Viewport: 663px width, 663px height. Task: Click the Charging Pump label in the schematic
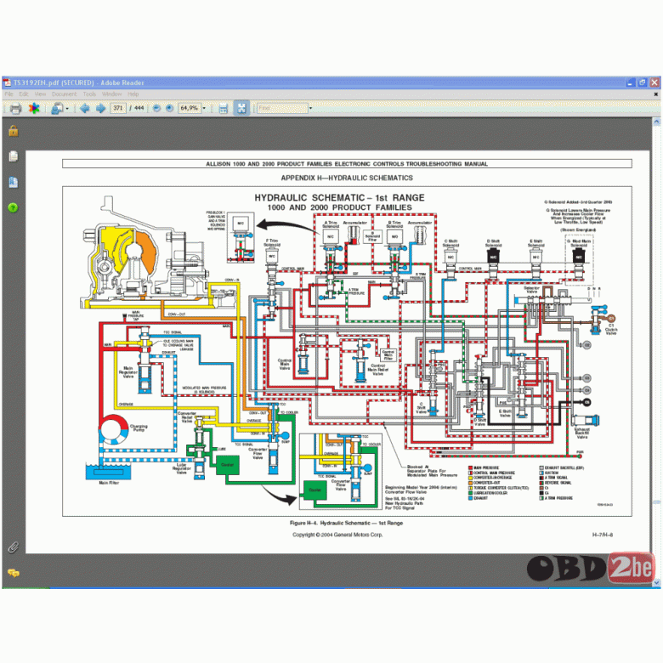tap(139, 428)
